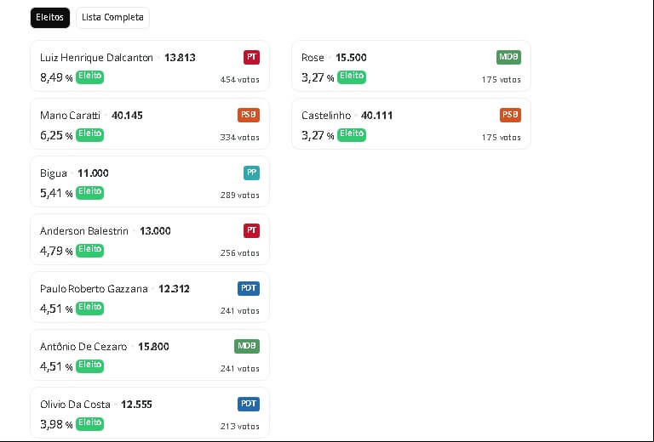Click PSB party badge for Mario Caratti

pos(249,115)
